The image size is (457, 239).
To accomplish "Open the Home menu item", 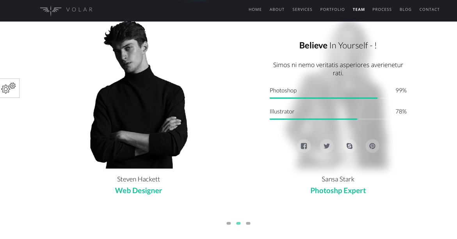I will tap(255, 10).
